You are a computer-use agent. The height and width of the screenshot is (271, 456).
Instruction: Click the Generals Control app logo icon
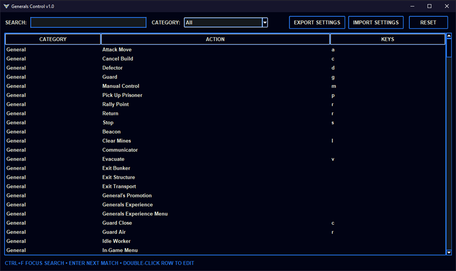6,6
